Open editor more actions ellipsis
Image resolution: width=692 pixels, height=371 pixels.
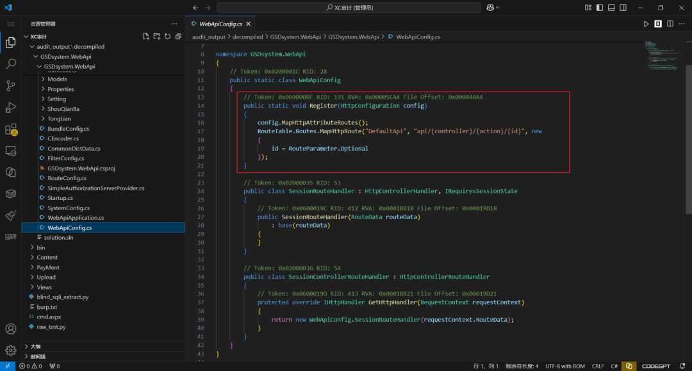click(682, 24)
